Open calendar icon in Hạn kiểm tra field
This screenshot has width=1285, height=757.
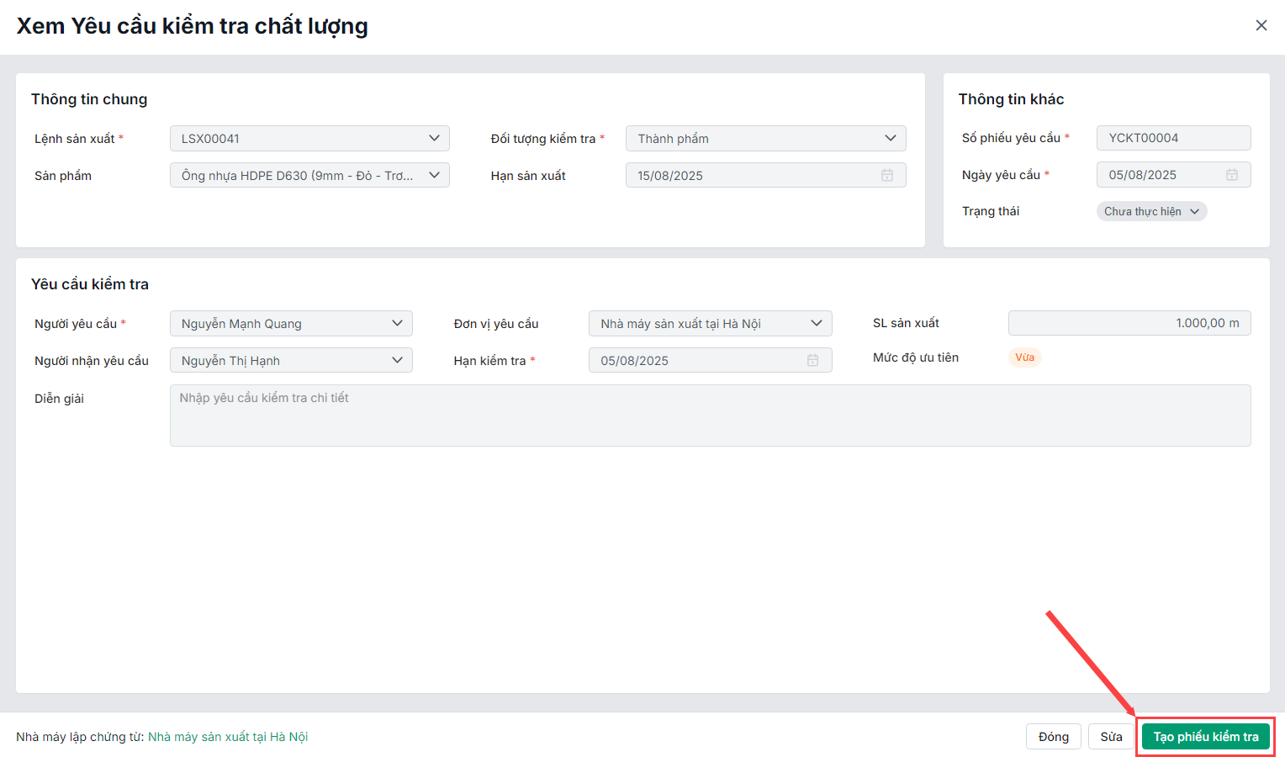[x=813, y=360]
